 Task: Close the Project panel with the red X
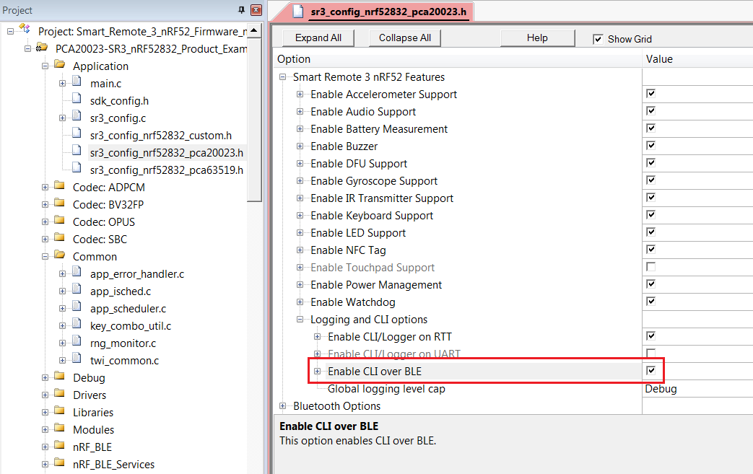(x=256, y=9)
